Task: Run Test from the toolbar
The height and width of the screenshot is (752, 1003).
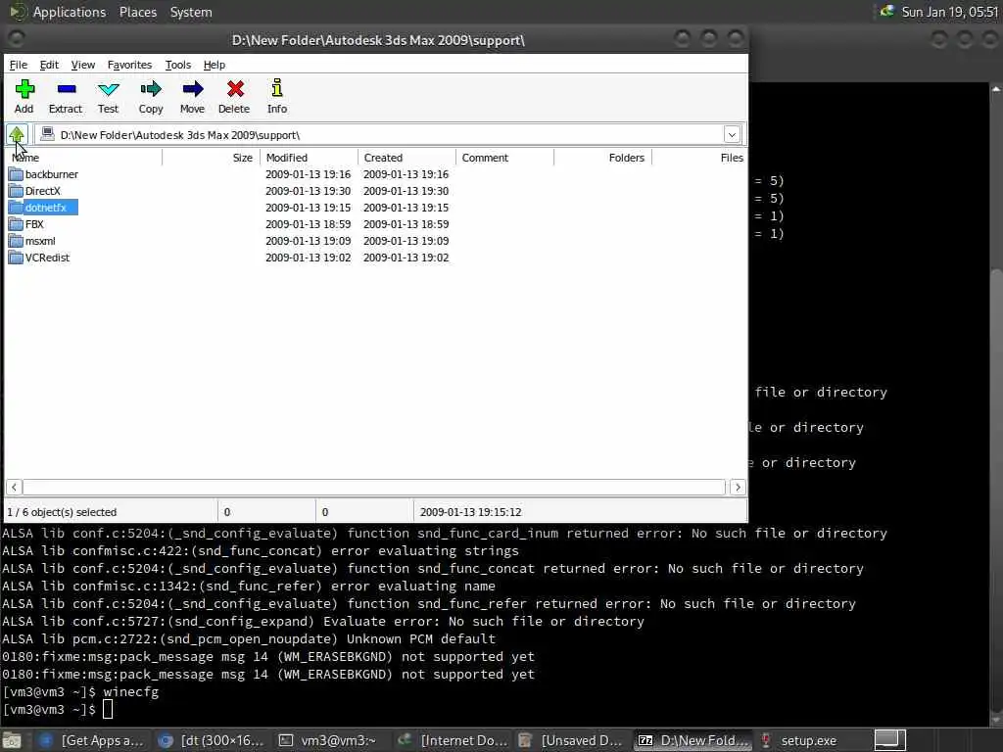Action: coord(108,89)
